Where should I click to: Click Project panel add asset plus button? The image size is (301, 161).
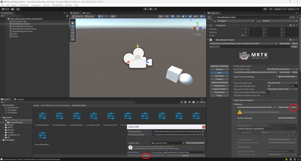coord(3,102)
